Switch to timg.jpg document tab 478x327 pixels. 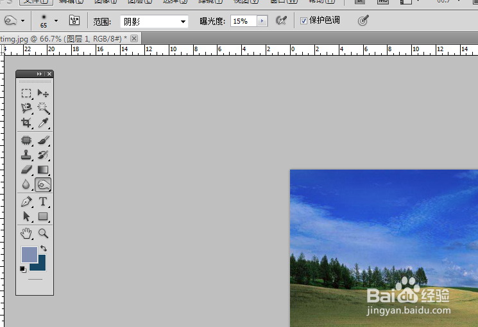[64, 39]
